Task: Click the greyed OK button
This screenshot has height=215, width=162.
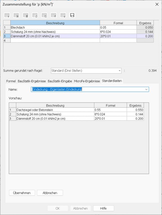Action: [x=58, y=208]
